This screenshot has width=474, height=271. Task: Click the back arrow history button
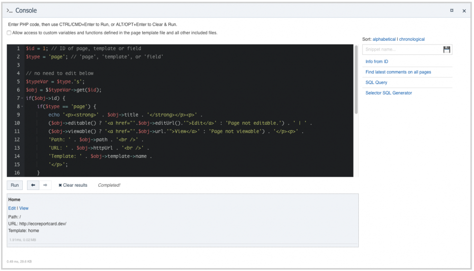33,185
